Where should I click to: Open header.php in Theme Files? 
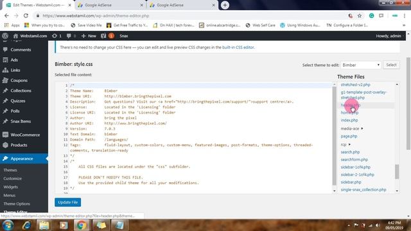[x=351, y=105]
